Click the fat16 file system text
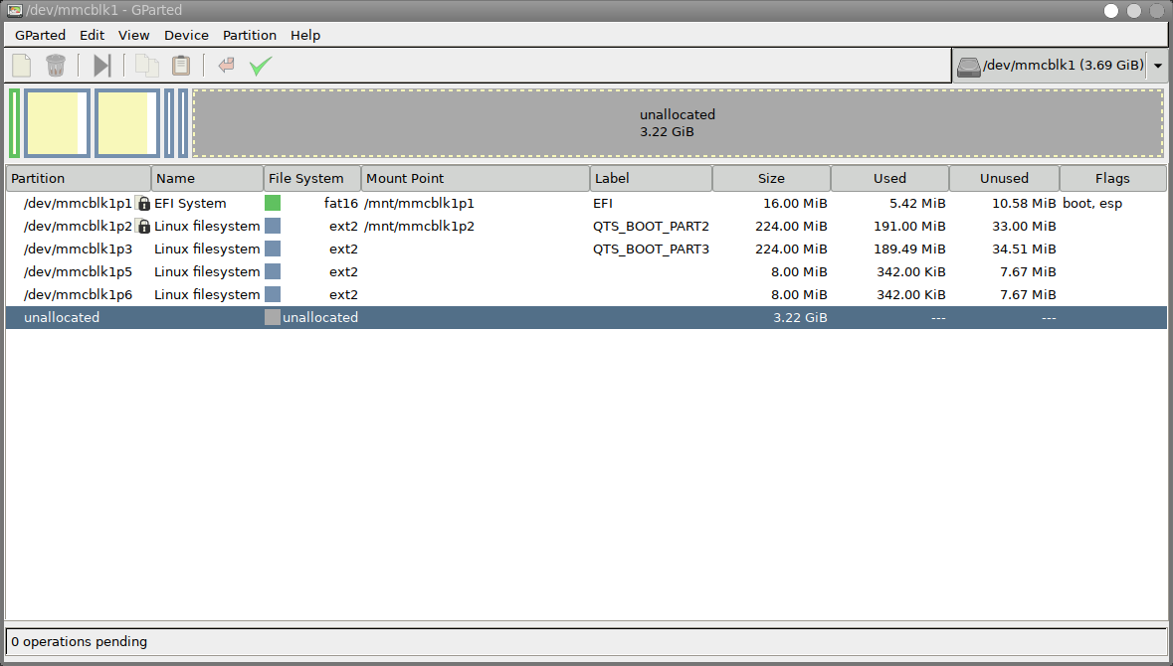This screenshot has height=666, width=1173. [341, 204]
